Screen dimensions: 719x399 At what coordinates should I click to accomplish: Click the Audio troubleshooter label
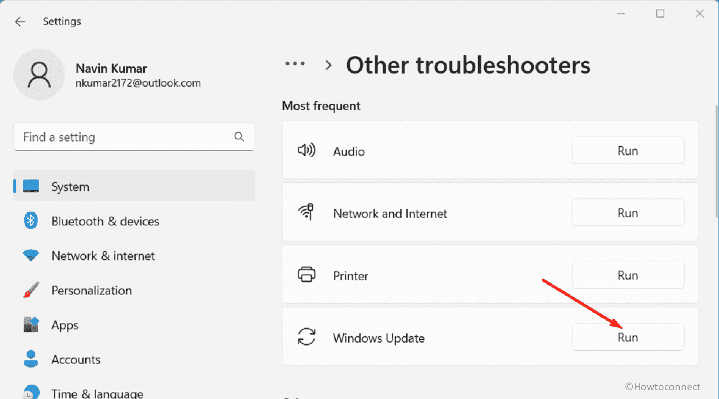(x=349, y=151)
